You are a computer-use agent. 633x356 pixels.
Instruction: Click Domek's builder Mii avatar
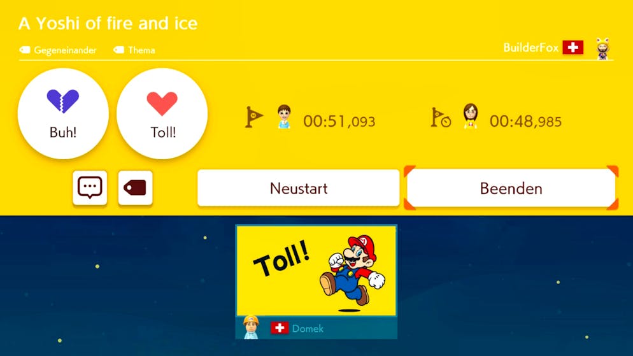(x=251, y=327)
